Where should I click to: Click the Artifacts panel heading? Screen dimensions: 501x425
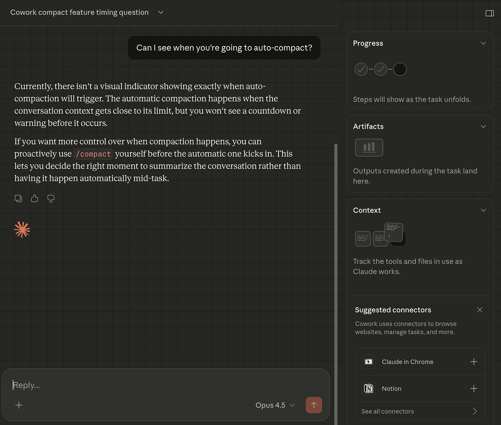(x=368, y=127)
